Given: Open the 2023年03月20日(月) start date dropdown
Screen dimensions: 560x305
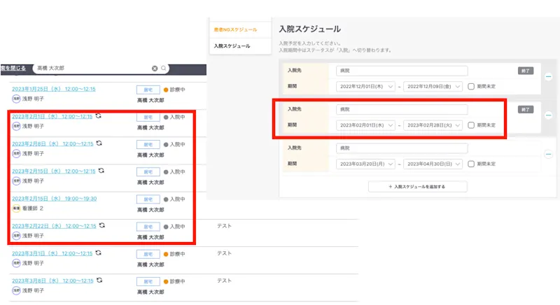Looking at the screenshot, I should click(x=365, y=164).
